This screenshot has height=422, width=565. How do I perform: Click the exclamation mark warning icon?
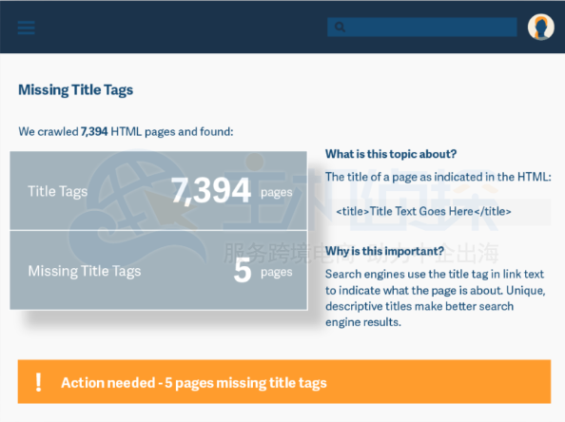pyautogui.click(x=38, y=382)
